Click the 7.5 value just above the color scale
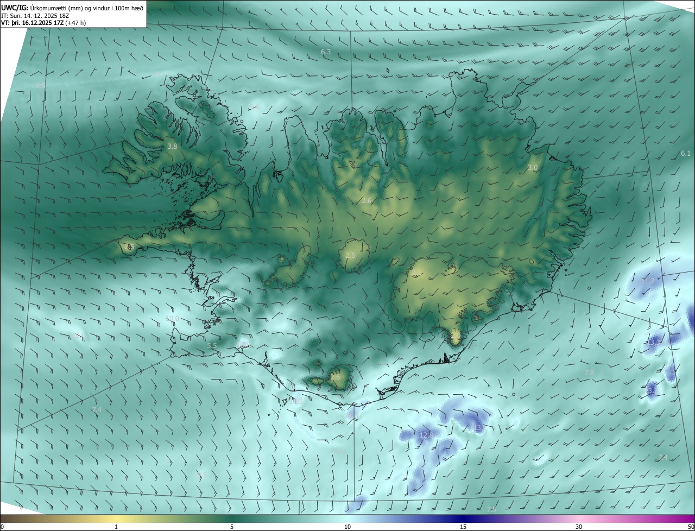This screenshot has width=695, height=531. [491, 509]
